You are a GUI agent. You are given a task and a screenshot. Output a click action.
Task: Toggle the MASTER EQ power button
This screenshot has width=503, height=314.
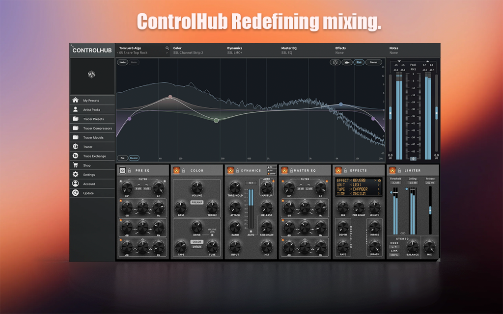coord(284,170)
